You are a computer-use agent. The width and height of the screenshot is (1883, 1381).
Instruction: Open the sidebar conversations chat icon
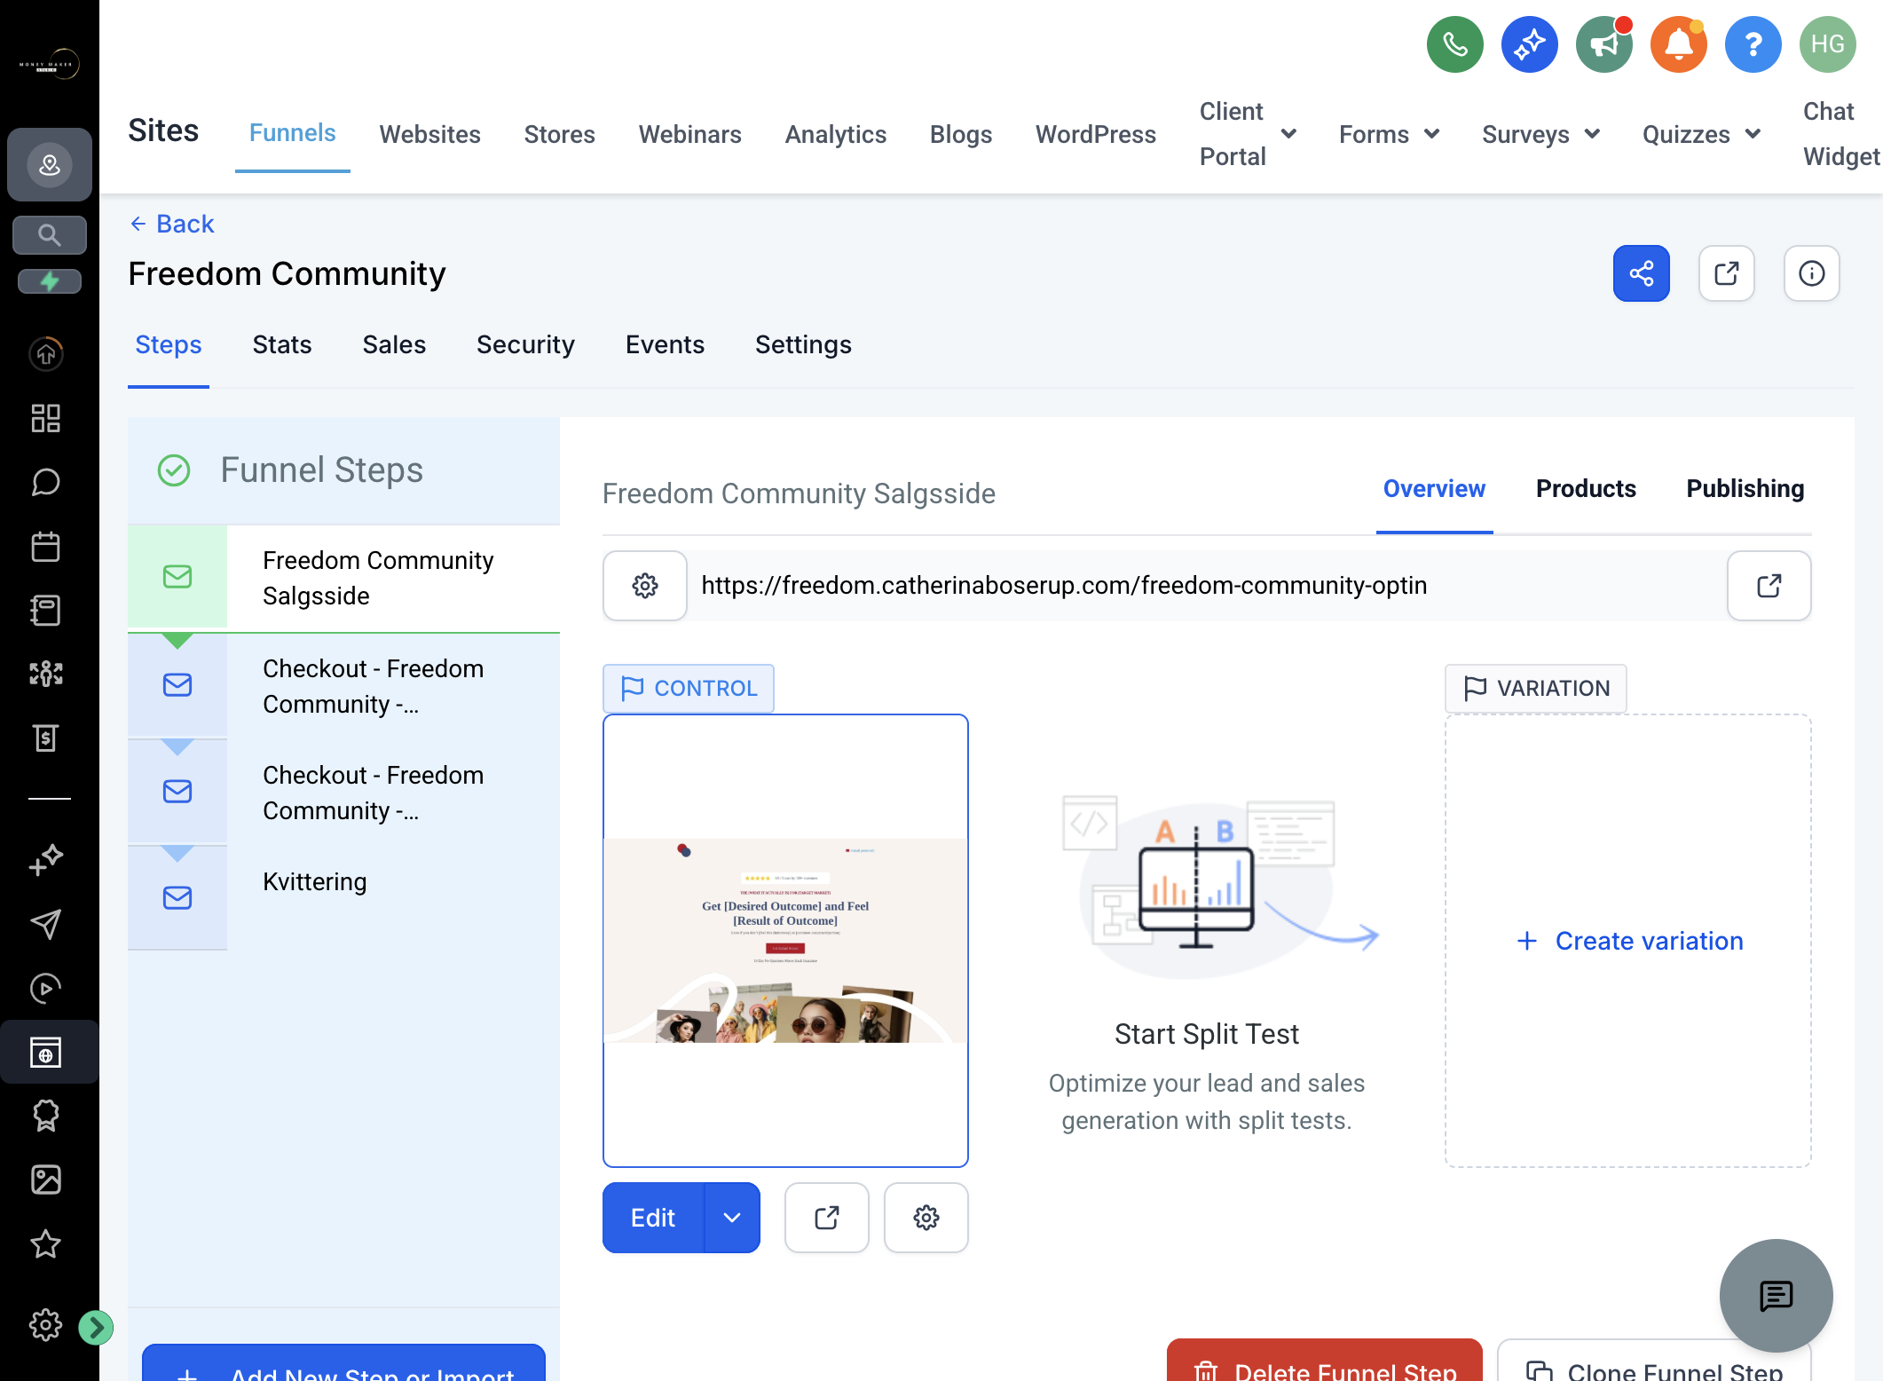pyautogui.click(x=46, y=482)
